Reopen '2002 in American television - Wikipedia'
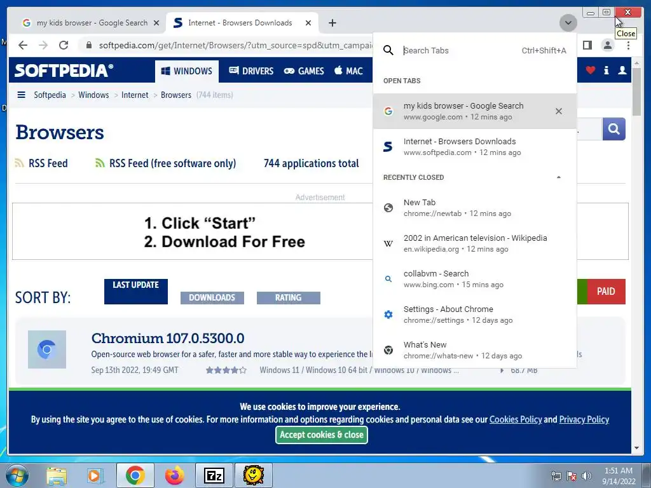Screen dimensions: 651x488 (474, 243)
